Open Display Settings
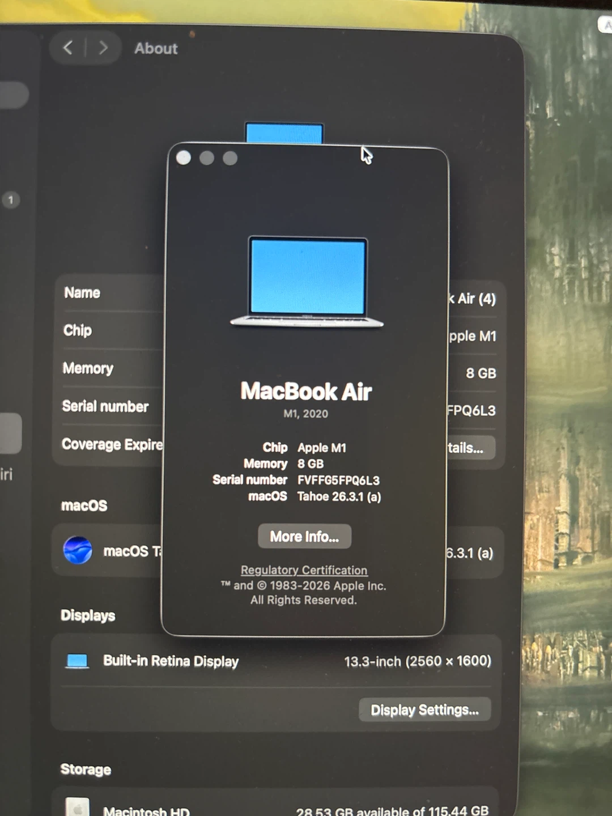 (x=424, y=709)
